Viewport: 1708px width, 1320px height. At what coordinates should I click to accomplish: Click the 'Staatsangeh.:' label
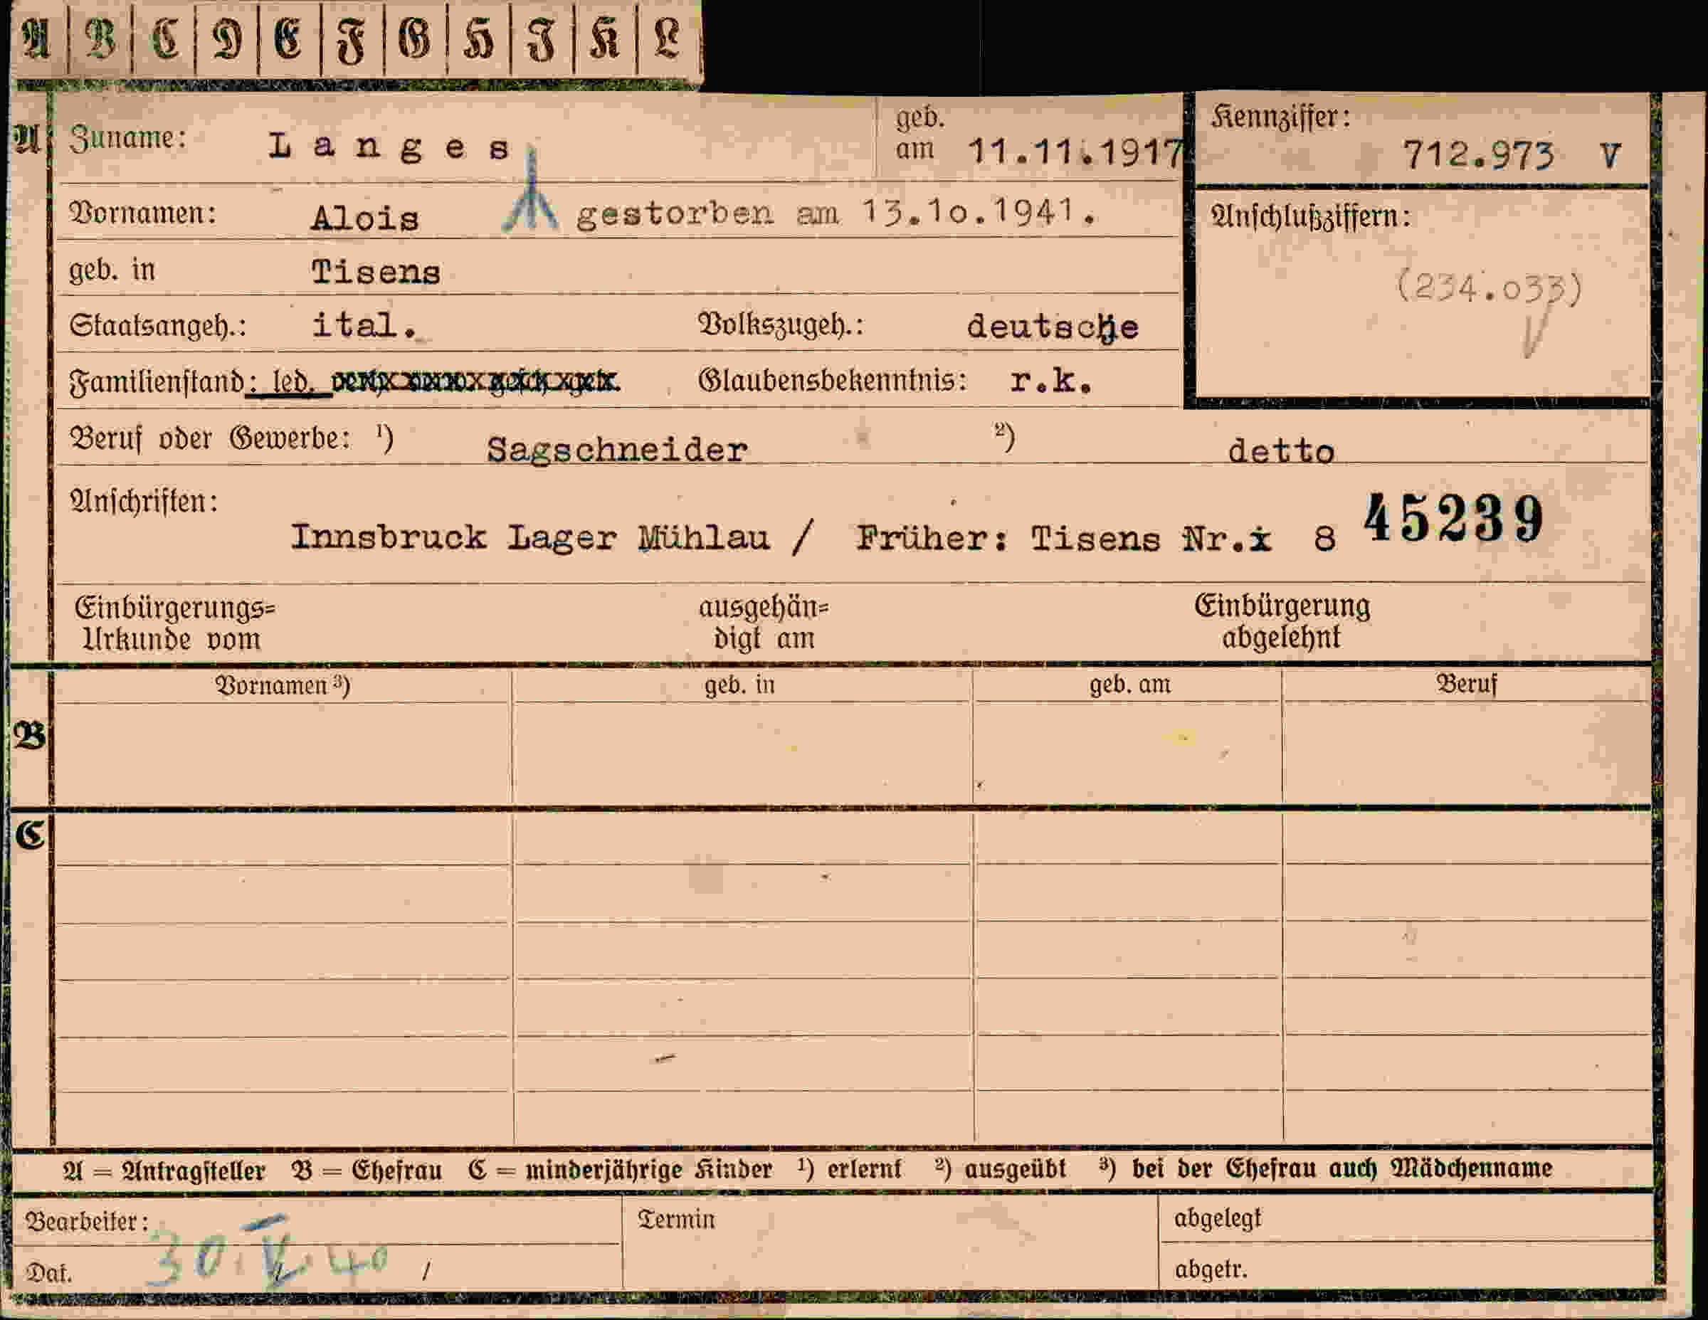tap(158, 324)
